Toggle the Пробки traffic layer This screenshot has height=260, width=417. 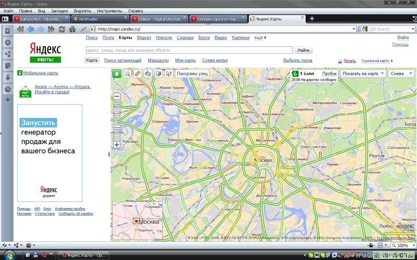[x=329, y=73]
